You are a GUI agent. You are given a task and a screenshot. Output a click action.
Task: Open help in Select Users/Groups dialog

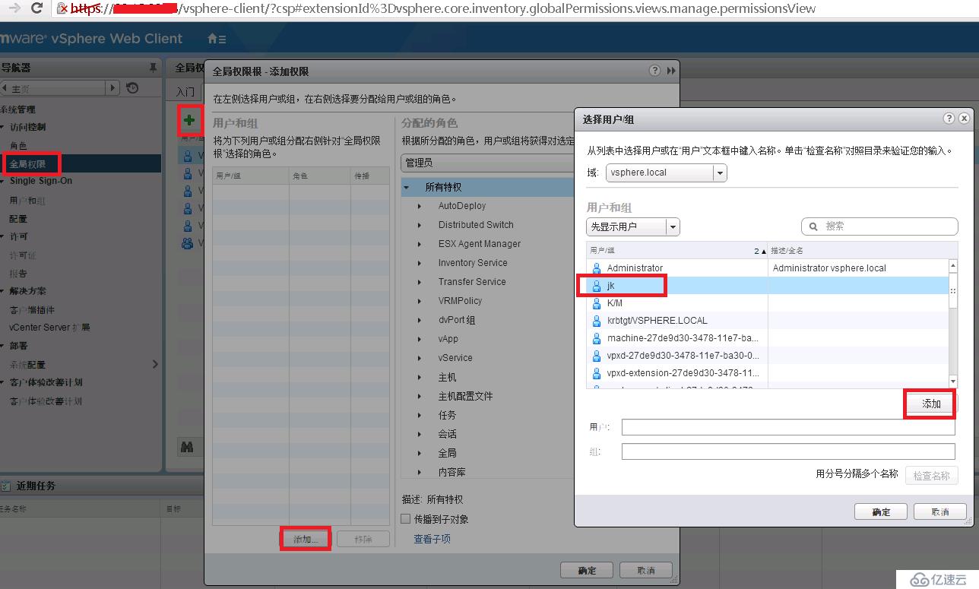(x=949, y=119)
